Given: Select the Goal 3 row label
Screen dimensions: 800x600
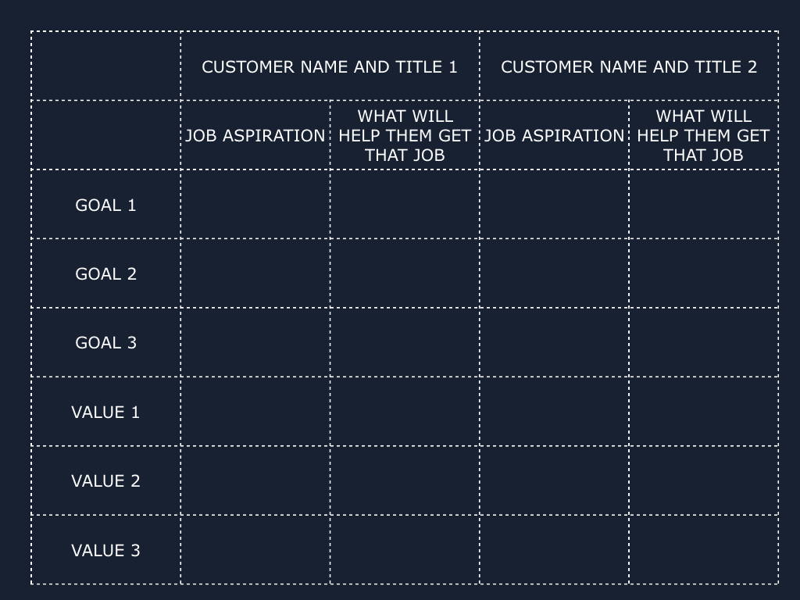Looking at the screenshot, I should pyautogui.click(x=105, y=342).
